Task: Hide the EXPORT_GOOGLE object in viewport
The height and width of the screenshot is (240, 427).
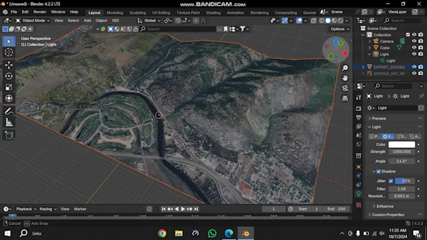Action: tap(414, 67)
